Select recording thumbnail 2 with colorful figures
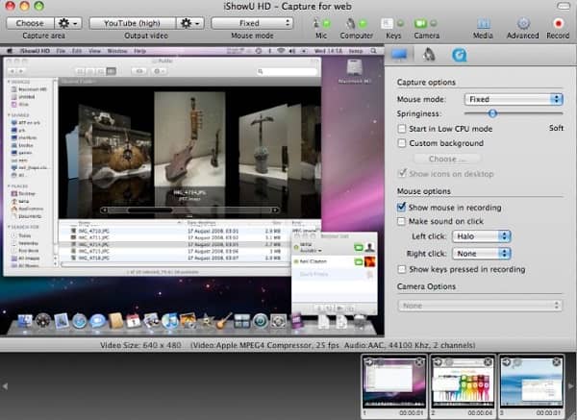577x420 pixels. coord(463,386)
